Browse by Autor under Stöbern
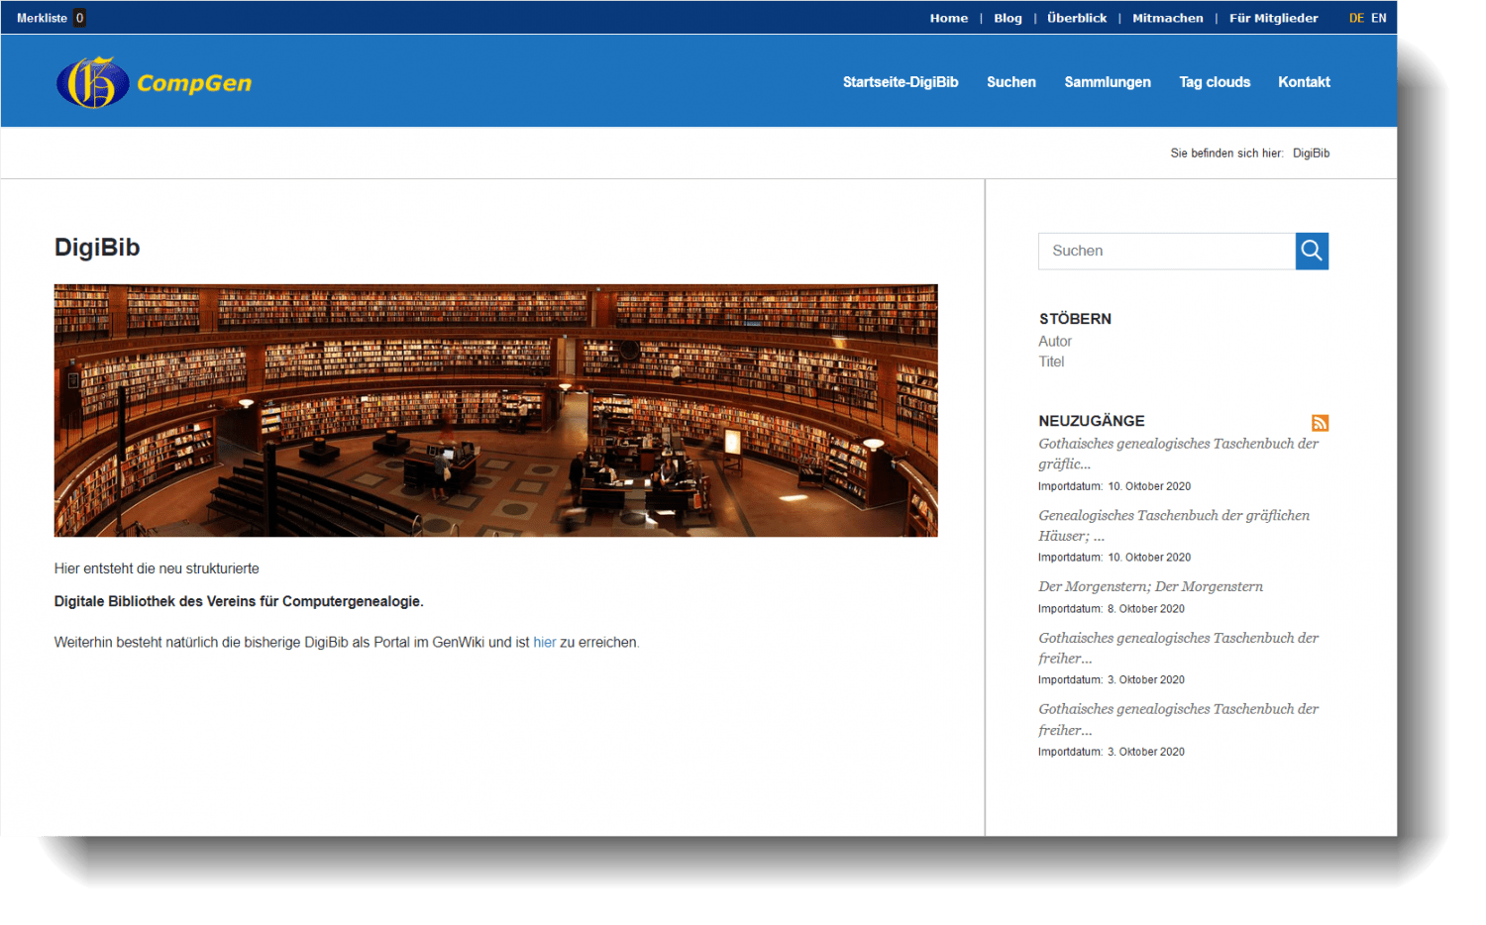Viewport: 1486px width, 925px height. coord(1055,341)
